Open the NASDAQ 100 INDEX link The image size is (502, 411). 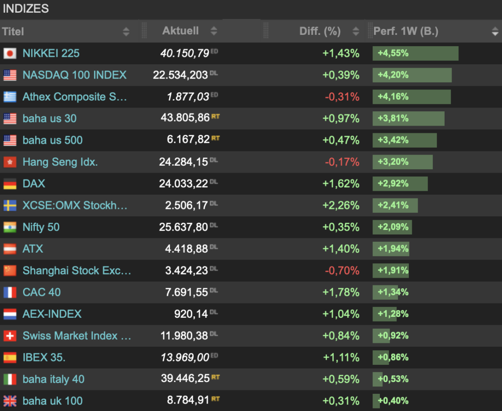coord(75,75)
